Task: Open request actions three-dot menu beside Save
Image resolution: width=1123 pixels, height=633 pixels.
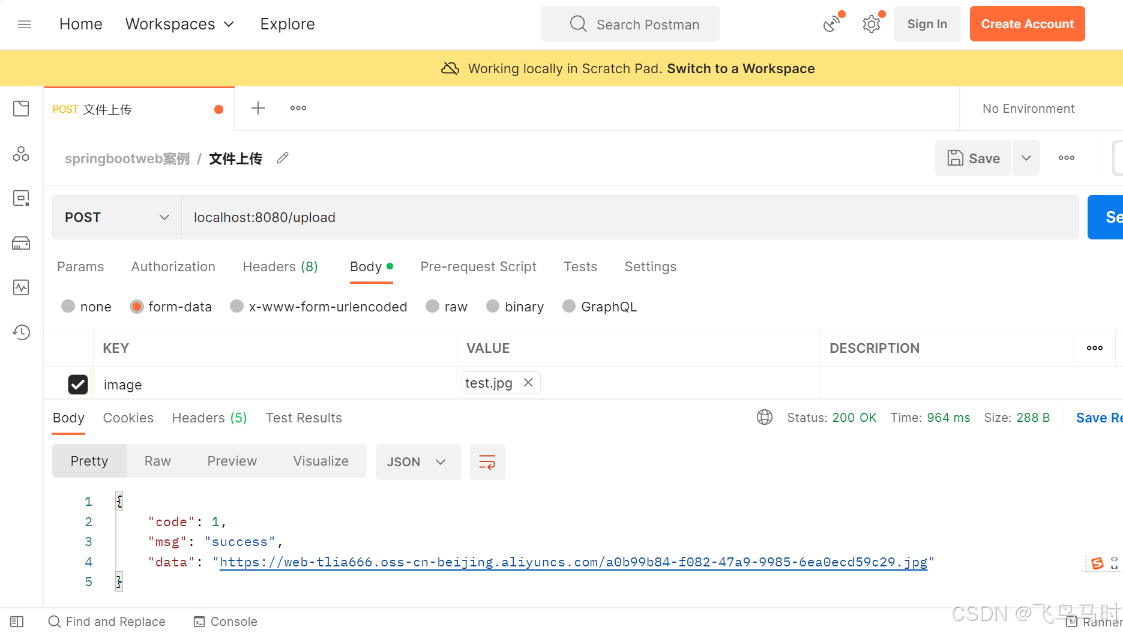Action: click(1067, 158)
